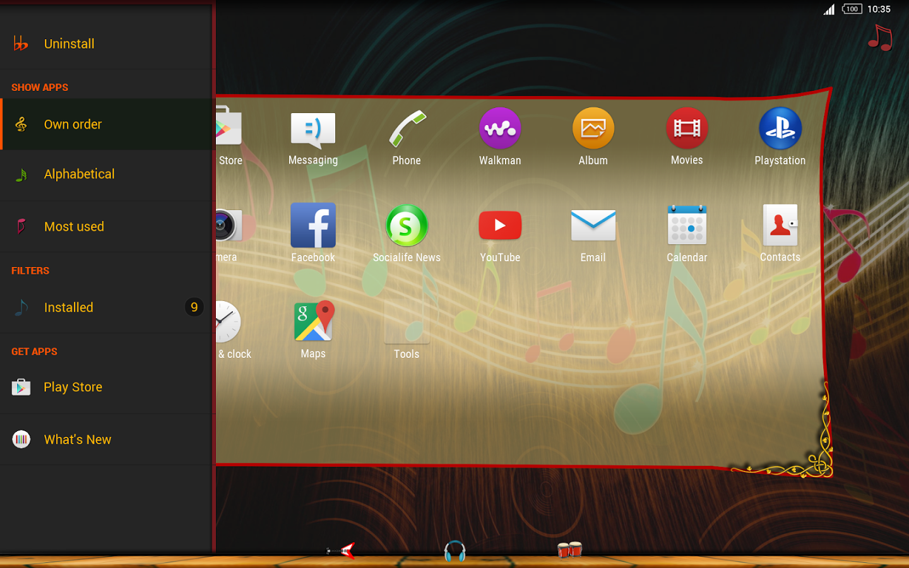
Task: Tap the blue note icon beside Installed
Action: click(21, 307)
